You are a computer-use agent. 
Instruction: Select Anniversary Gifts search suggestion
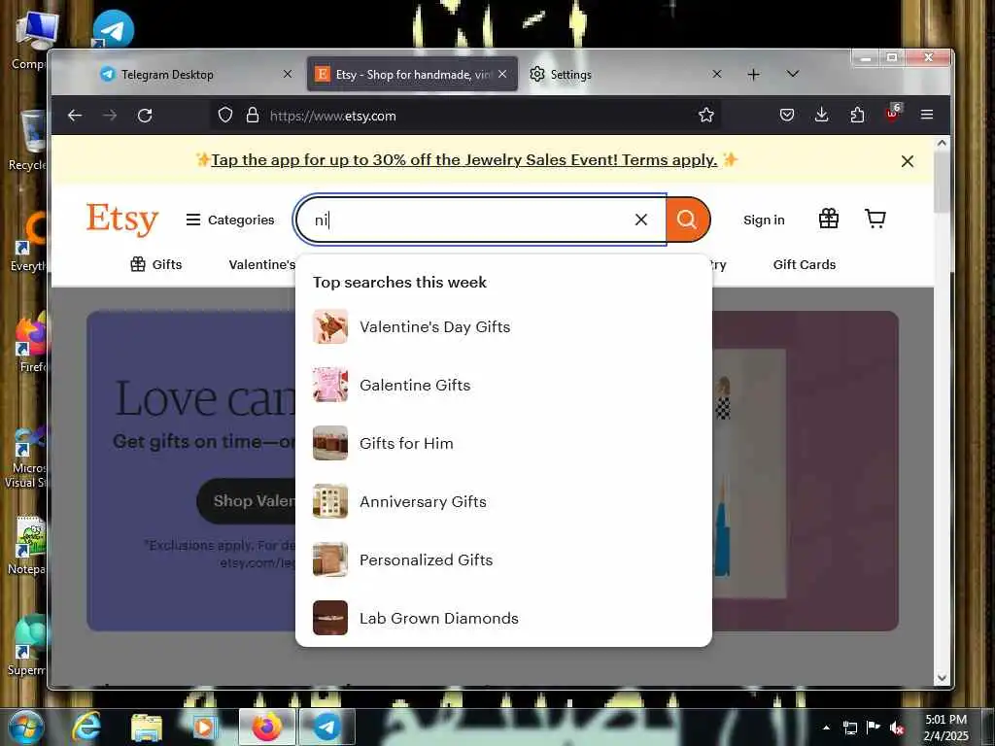pyautogui.click(x=503, y=502)
